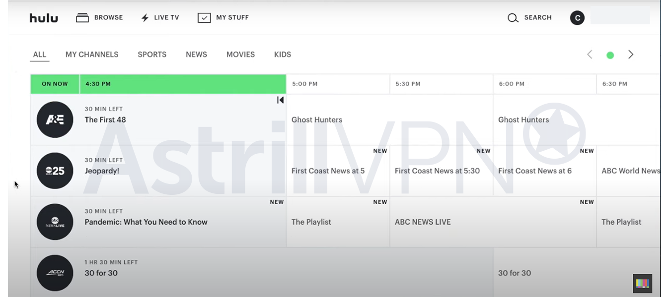The image size is (669, 297).
Task: Toggle the green live indicator dot
Action: tap(610, 55)
